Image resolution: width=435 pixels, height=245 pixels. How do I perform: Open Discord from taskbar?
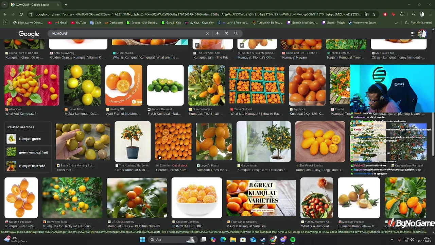click(x=283, y=240)
